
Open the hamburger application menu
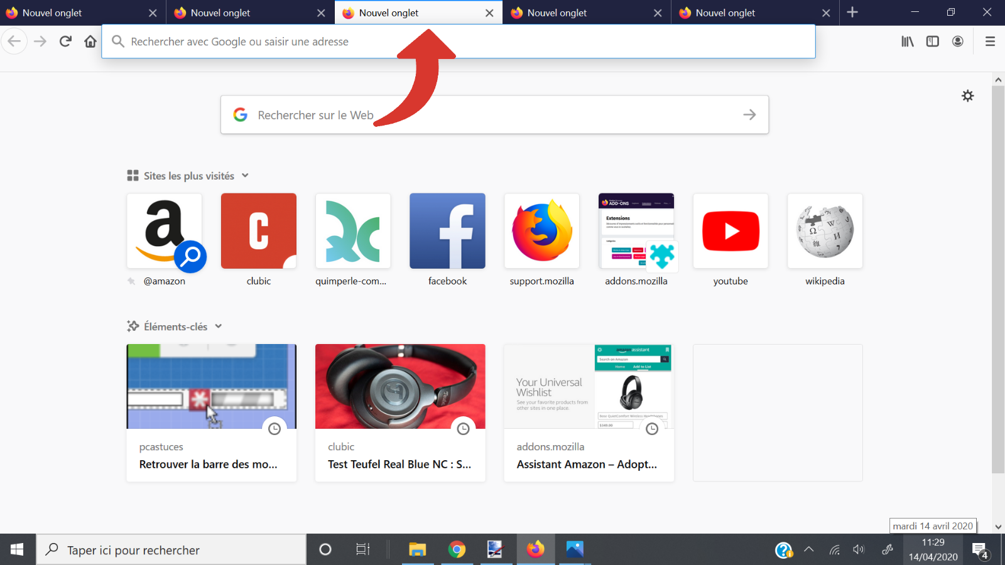point(990,41)
